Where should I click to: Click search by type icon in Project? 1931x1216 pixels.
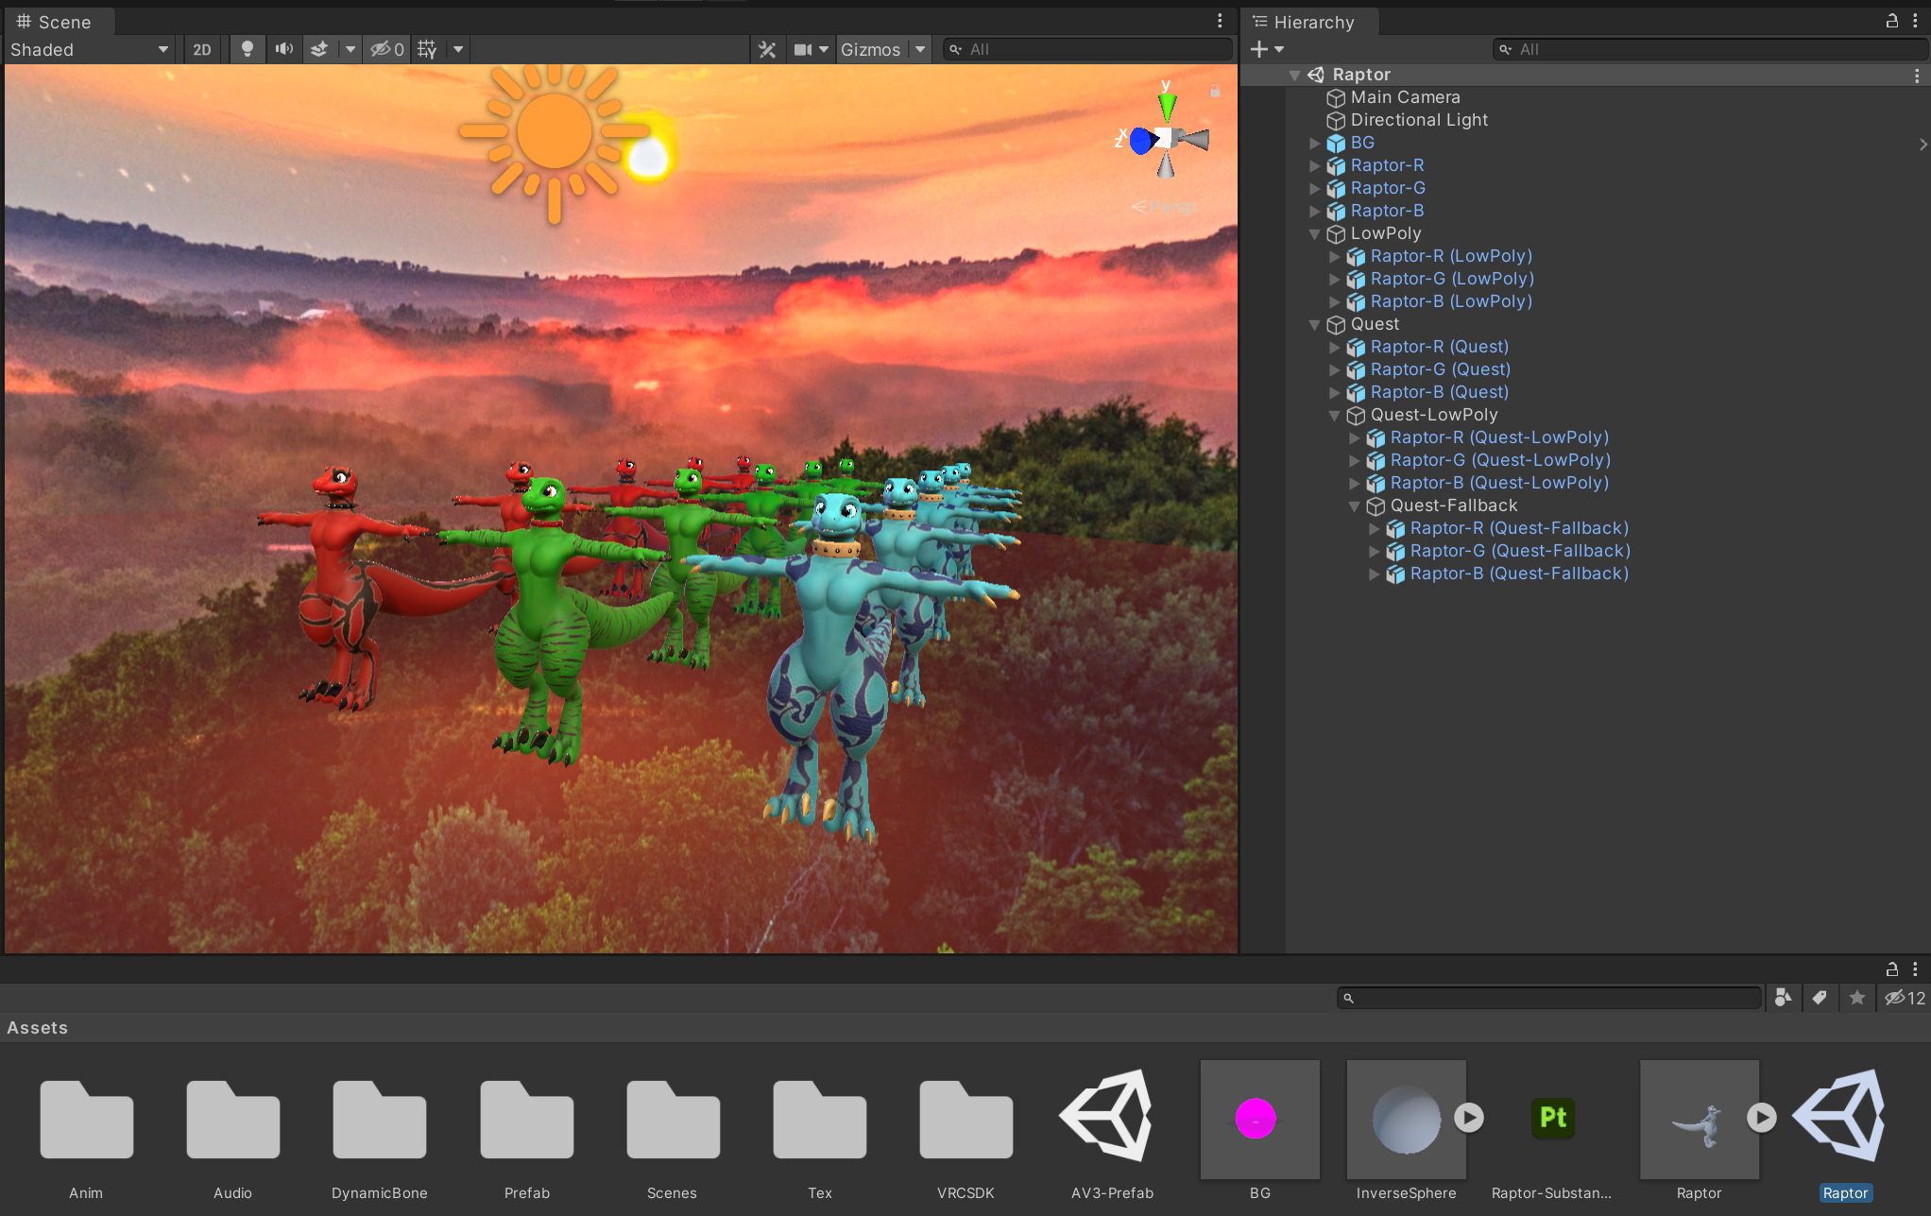[1783, 998]
